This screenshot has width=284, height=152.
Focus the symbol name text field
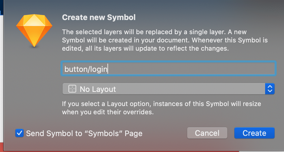[168, 69]
